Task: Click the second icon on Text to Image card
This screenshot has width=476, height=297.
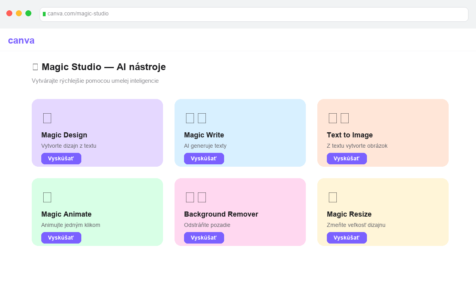Action: tap(345, 118)
